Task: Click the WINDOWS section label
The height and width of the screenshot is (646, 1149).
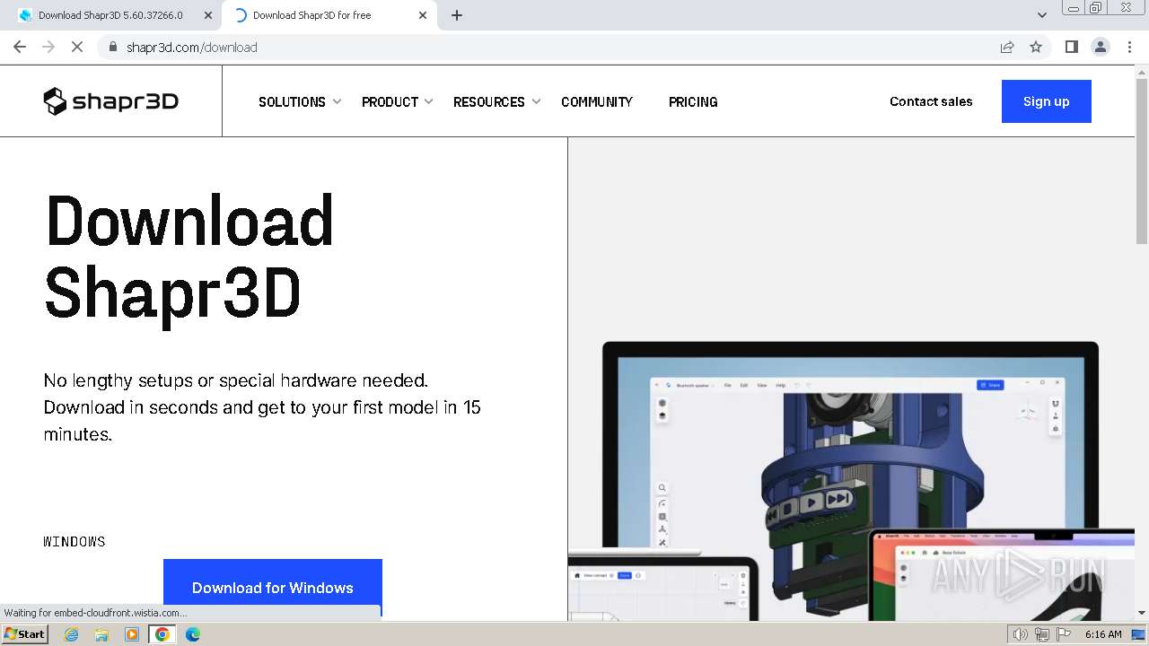Action: click(x=75, y=542)
